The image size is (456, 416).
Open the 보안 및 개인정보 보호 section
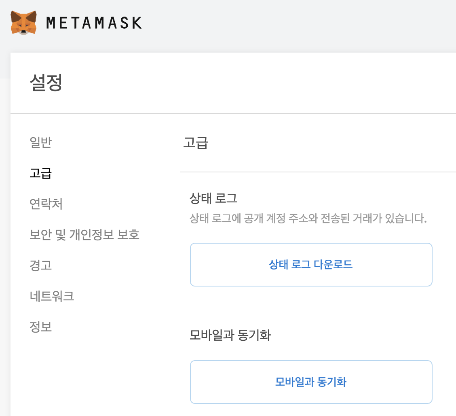point(84,235)
